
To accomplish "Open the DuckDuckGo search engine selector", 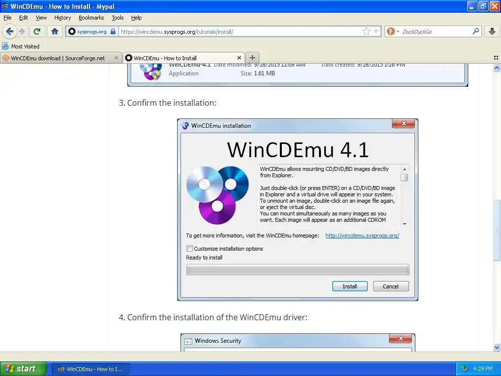I will [x=393, y=31].
